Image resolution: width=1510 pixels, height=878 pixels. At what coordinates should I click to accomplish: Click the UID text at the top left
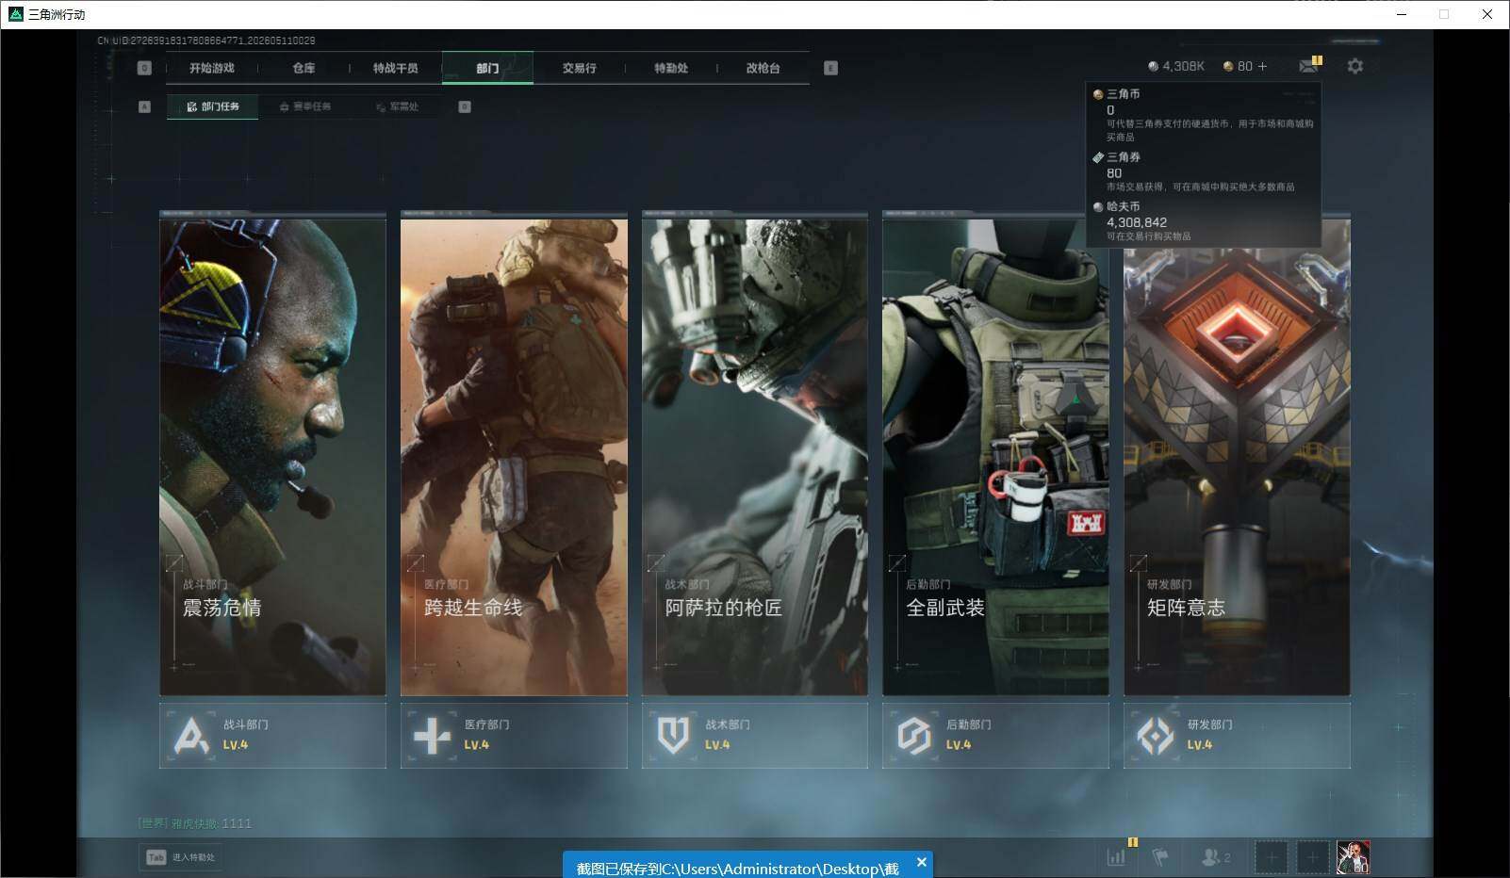pos(206,41)
